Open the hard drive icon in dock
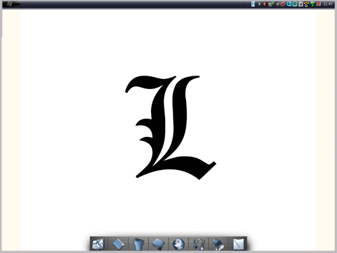The width and height of the screenshot is (337, 253). pos(158,244)
